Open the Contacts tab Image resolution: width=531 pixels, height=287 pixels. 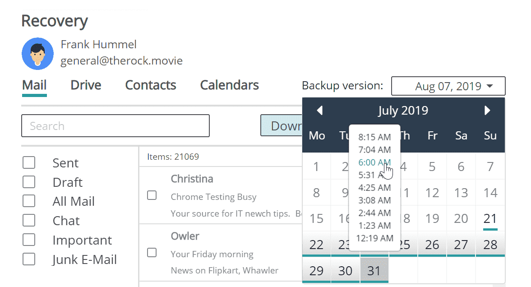[x=150, y=85]
